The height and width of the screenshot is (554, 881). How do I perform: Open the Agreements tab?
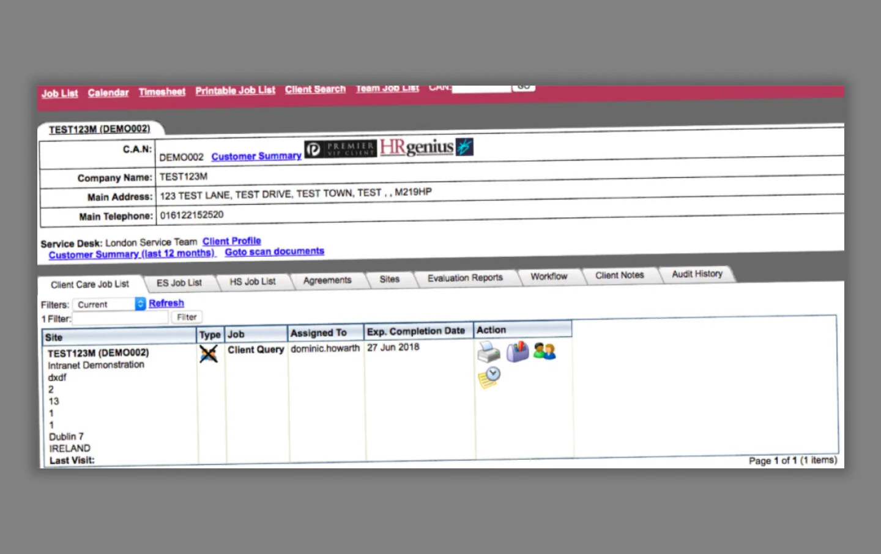327,280
